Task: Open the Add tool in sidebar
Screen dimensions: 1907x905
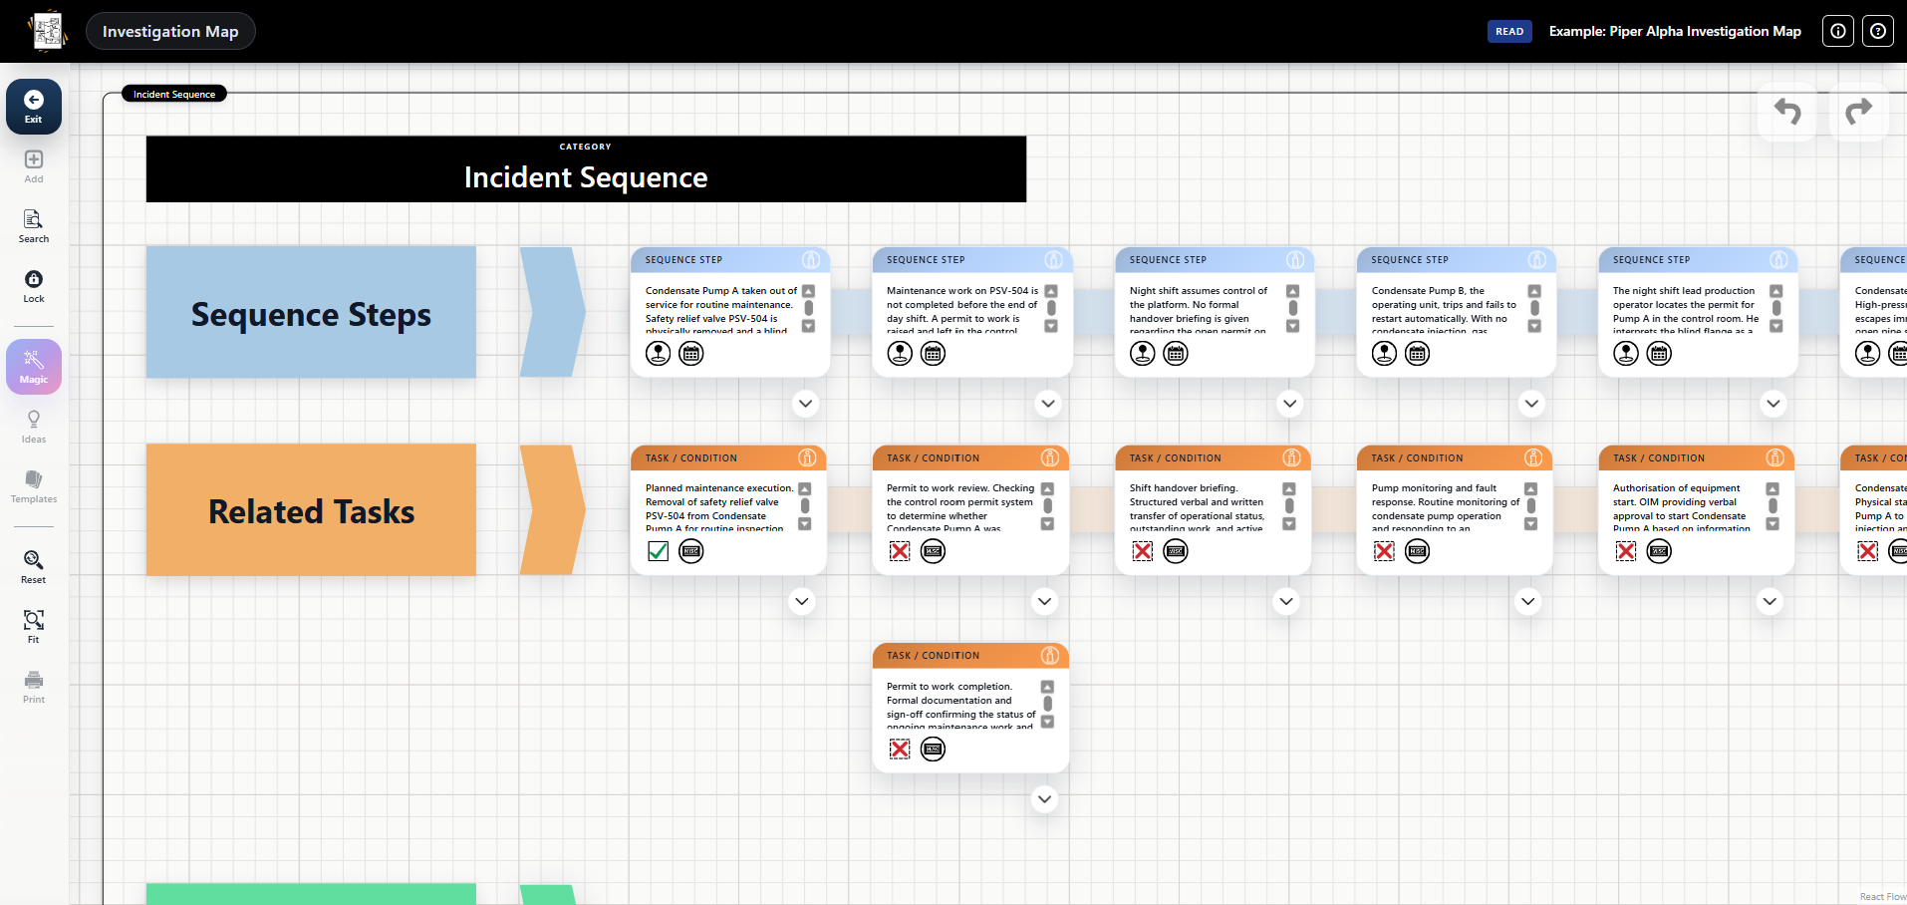Action: [x=34, y=166]
